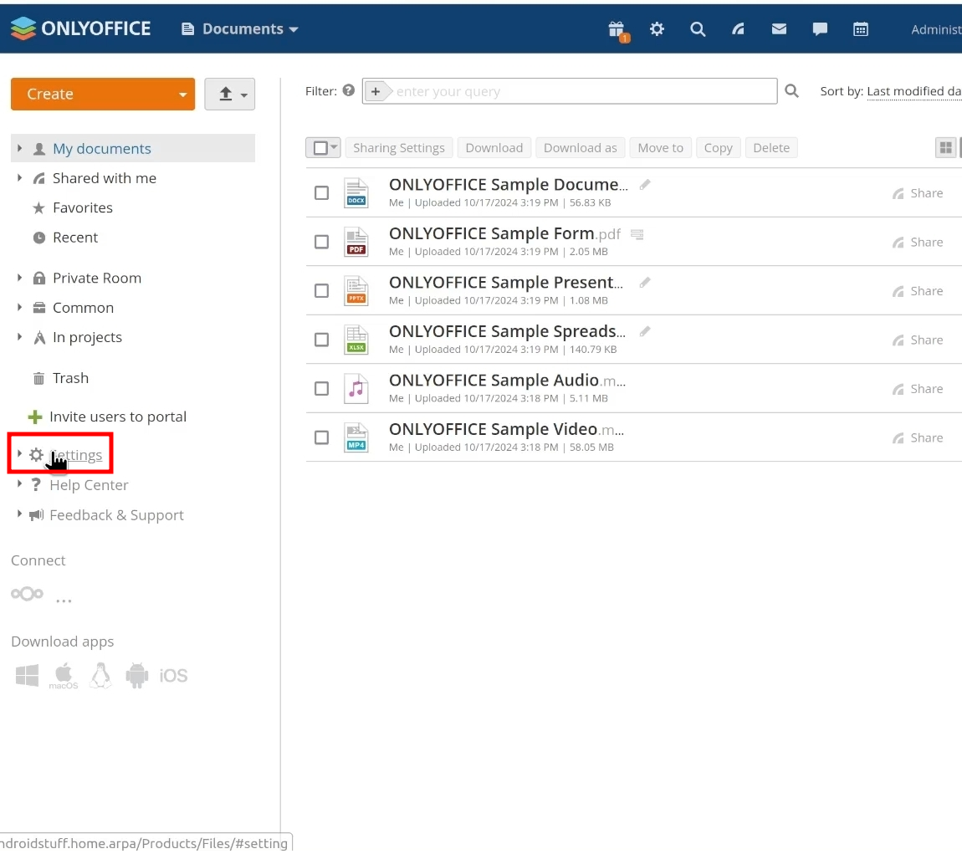Check the ONLYOFFICE Sample Presentation checkbox
The image size is (962, 859).
(x=321, y=291)
